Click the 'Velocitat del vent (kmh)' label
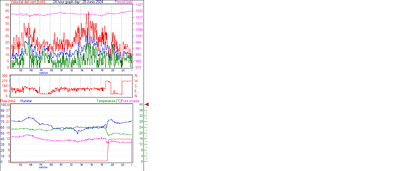The height and width of the screenshot is (171, 396). coord(28,2)
